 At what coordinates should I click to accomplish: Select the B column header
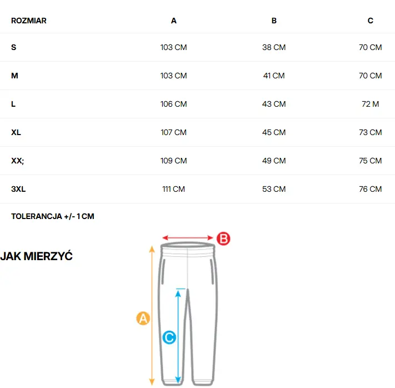274,21
